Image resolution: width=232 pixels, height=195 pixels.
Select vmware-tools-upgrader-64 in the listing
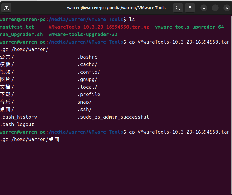pyautogui.click(x=189, y=27)
